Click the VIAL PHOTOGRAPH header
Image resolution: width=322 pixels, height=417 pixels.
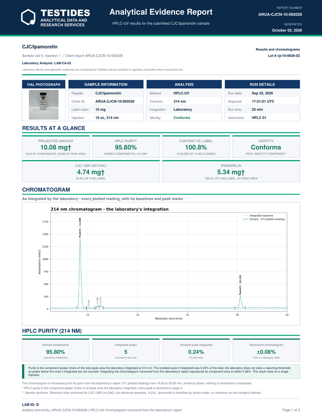point(44,84)
